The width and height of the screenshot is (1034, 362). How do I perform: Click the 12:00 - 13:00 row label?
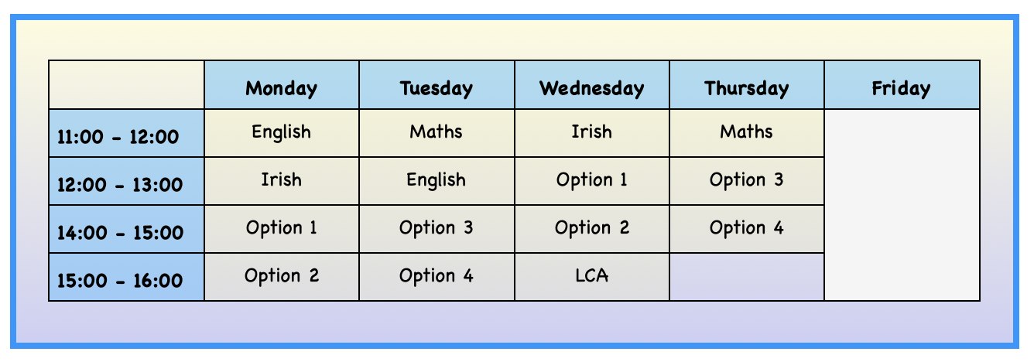[x=127, y=181]
